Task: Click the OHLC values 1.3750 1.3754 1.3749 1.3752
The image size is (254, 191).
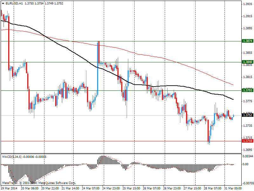Action: 44,4
